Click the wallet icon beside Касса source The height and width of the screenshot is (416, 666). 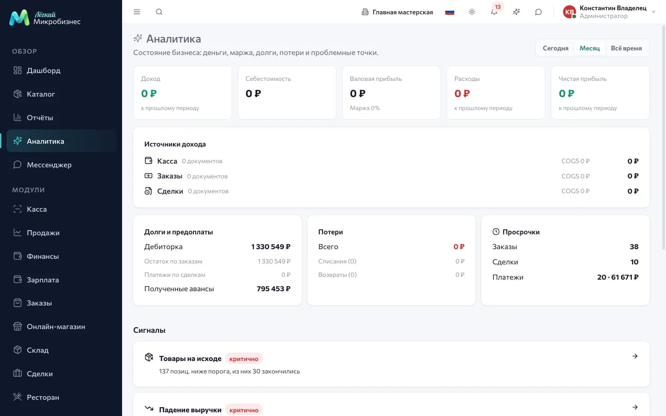tap(148, 161)
